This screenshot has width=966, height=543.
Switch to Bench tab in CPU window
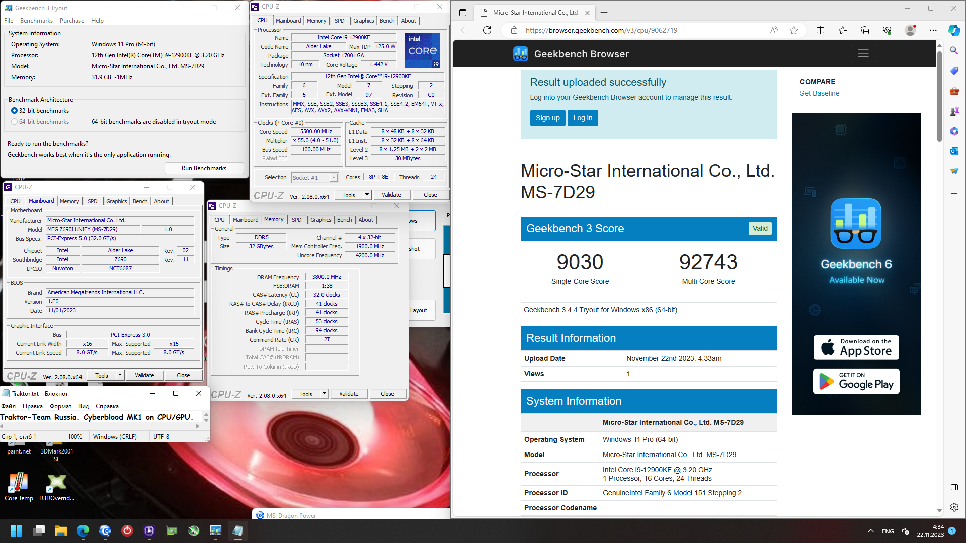387,21
